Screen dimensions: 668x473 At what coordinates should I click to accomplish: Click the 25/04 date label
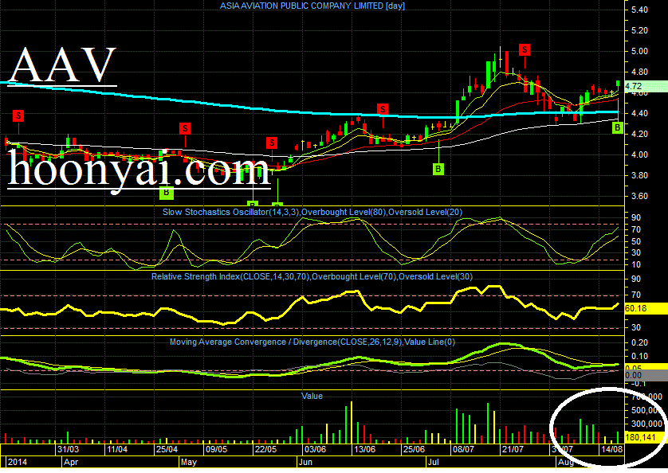(167, 449)
